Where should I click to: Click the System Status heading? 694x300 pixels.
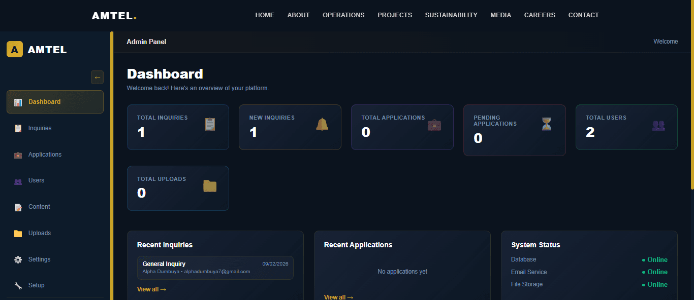pos(535,245)
